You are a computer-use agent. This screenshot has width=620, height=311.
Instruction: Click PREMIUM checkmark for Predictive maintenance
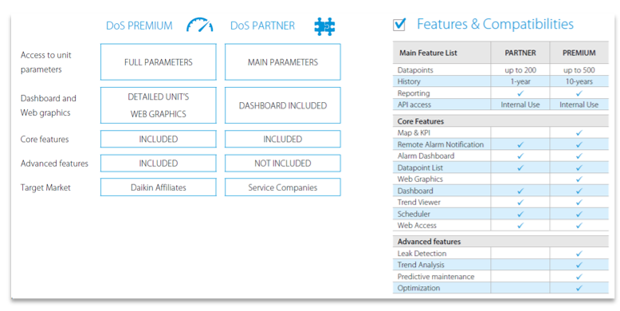579,277
